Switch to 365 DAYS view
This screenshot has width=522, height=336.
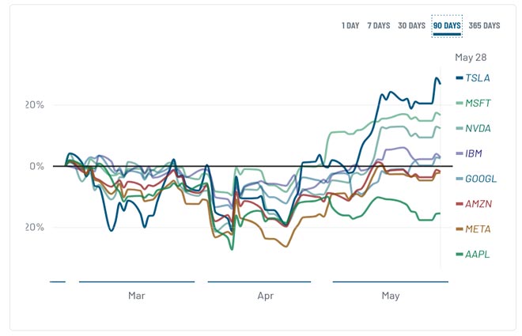484,25
